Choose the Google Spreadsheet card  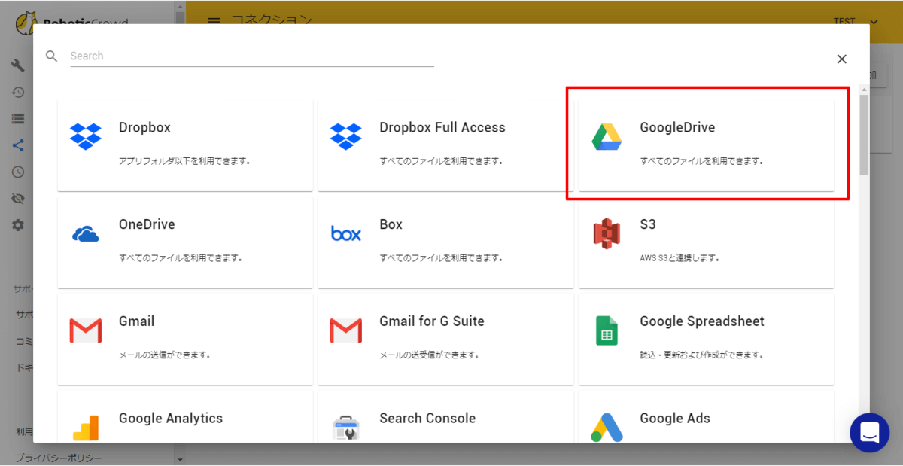706,339
